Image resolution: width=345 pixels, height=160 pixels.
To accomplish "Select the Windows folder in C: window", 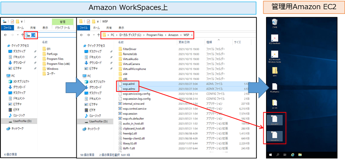I will pyautogui.click(x=50, y=69).
